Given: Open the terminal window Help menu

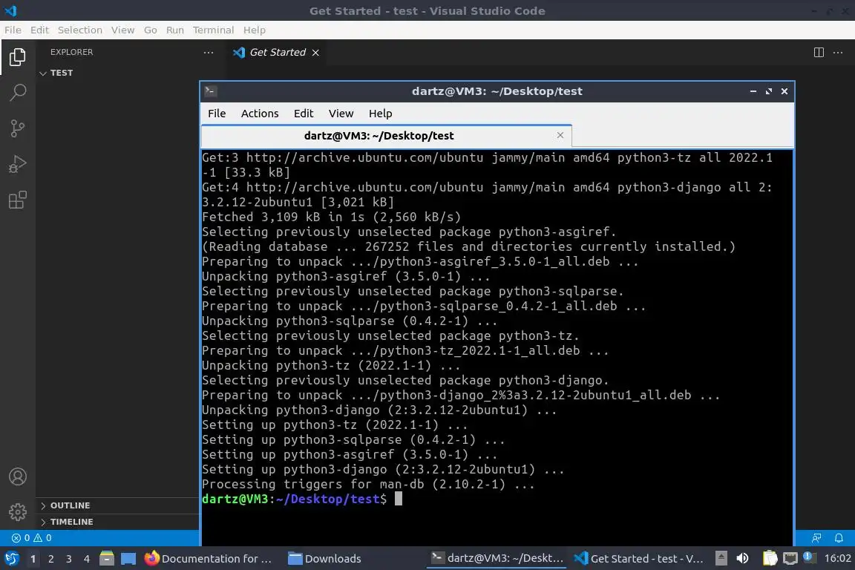Looking at the screenshot, I should 380,114.
